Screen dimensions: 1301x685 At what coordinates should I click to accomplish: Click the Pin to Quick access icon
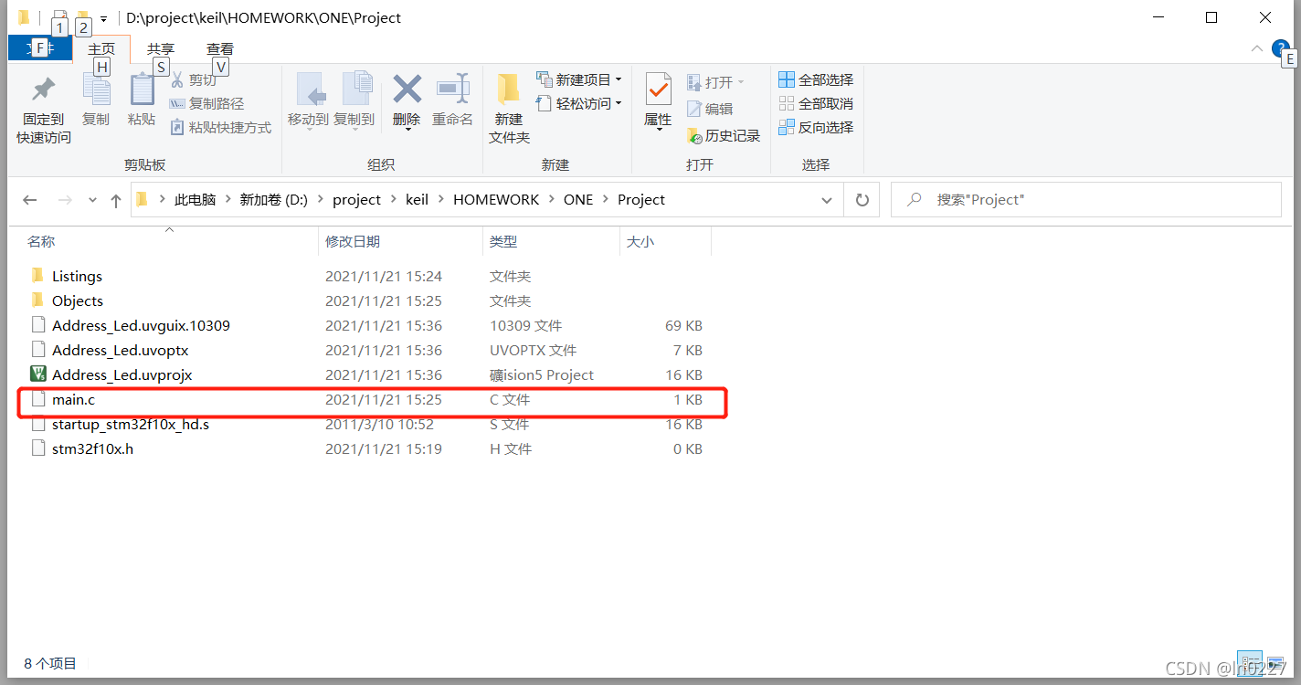pyautogui.click(x=43, y=90)
